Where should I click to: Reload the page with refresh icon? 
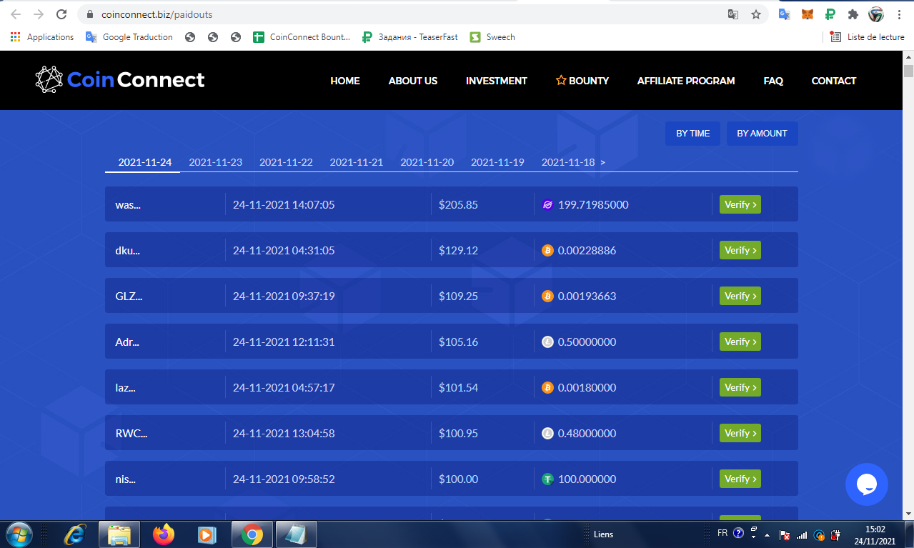click(x=61, y=14)
